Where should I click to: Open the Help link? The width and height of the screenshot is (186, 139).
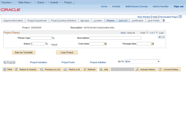(x=155, y=17)
